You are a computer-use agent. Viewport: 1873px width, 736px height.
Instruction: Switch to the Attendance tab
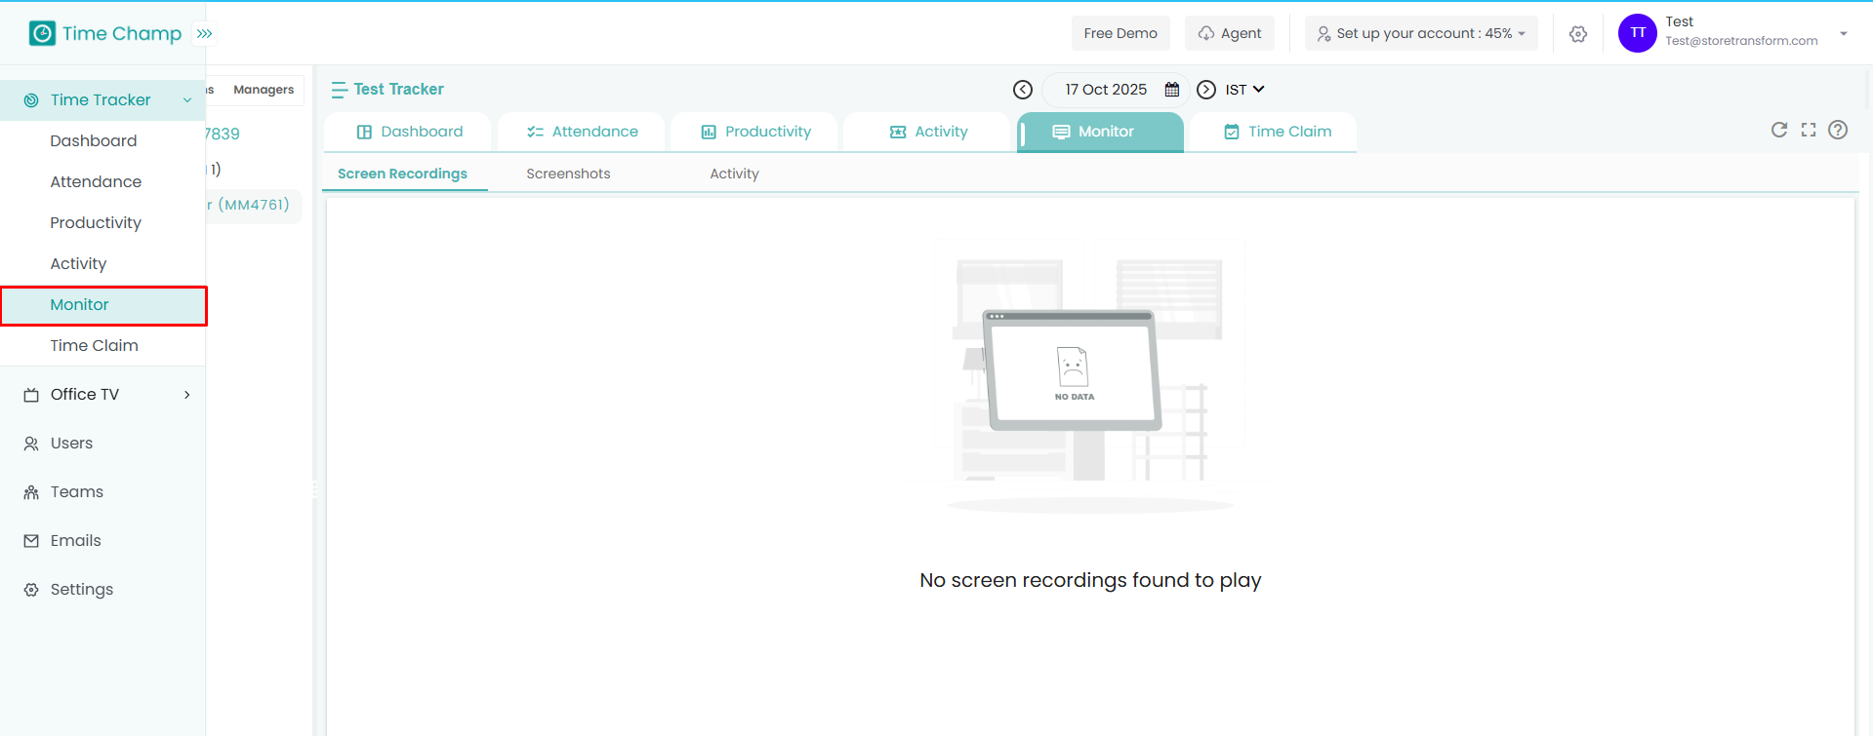click(x=582, y=132)
